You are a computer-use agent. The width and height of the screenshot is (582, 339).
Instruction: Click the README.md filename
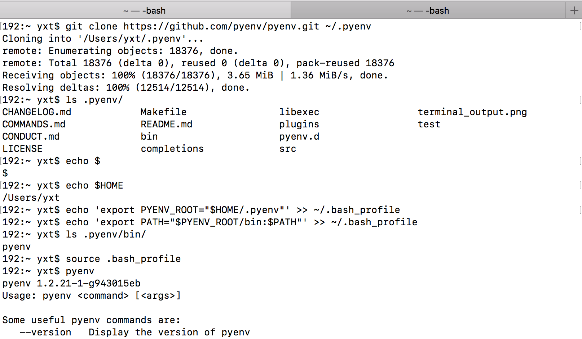click(x=166, y=124)
